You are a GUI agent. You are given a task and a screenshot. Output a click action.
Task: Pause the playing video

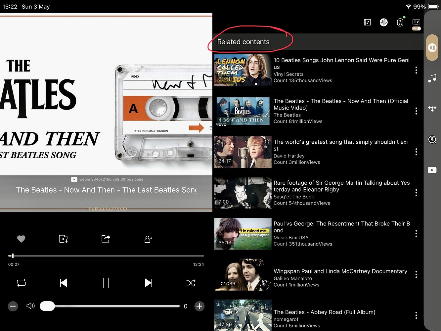106,283
